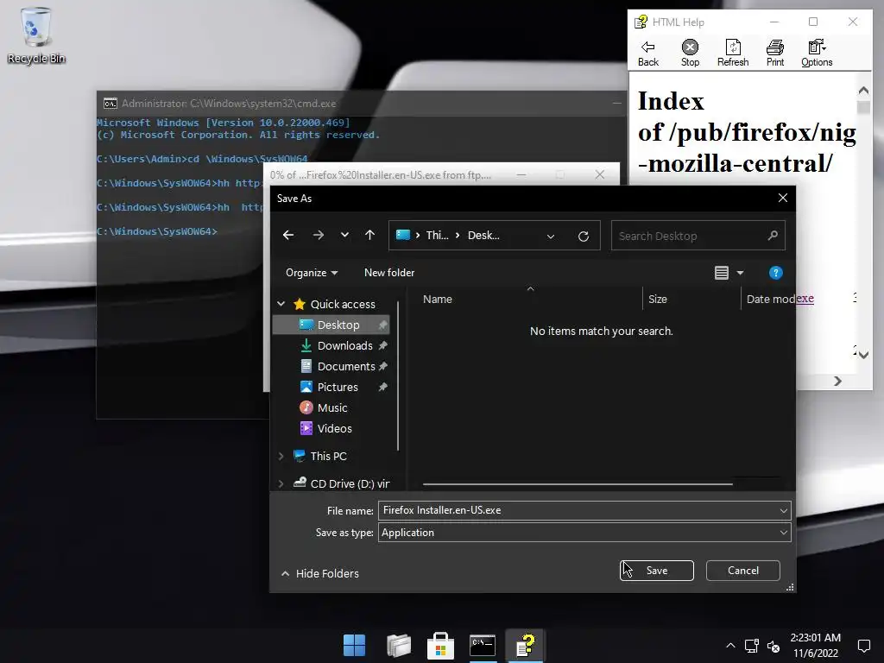
Task: Click the Pictures pin icon
Action: pyautogui.click(x=382, y=388)
